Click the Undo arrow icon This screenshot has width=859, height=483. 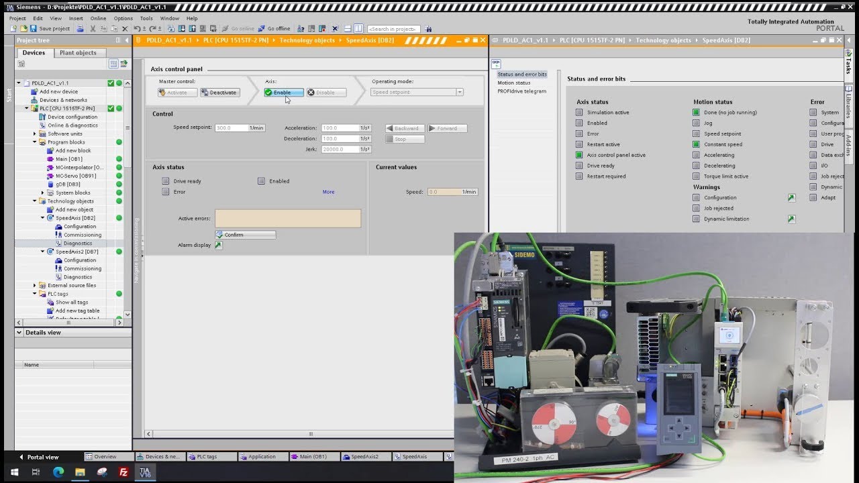[x=138, y=29]
